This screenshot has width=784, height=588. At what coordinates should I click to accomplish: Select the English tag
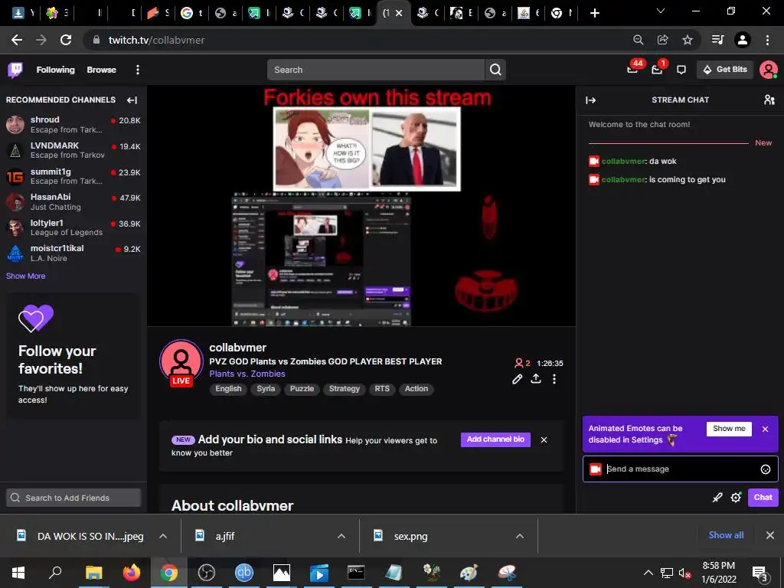[x=228, y=389]
